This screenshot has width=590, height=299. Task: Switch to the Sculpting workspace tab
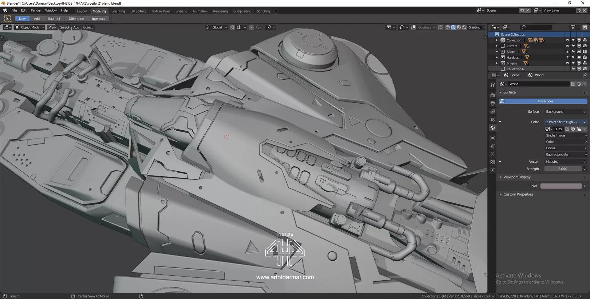point(118,11)
